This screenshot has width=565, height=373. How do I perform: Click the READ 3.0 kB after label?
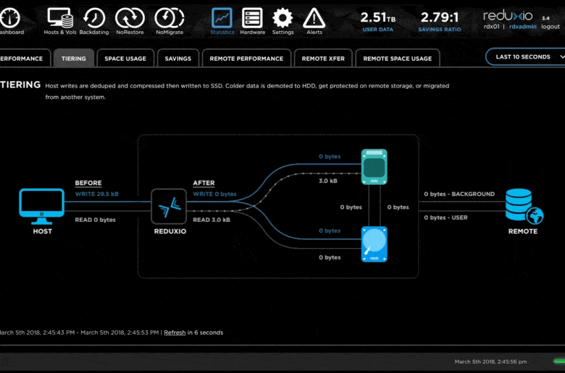tap(212, 220)
